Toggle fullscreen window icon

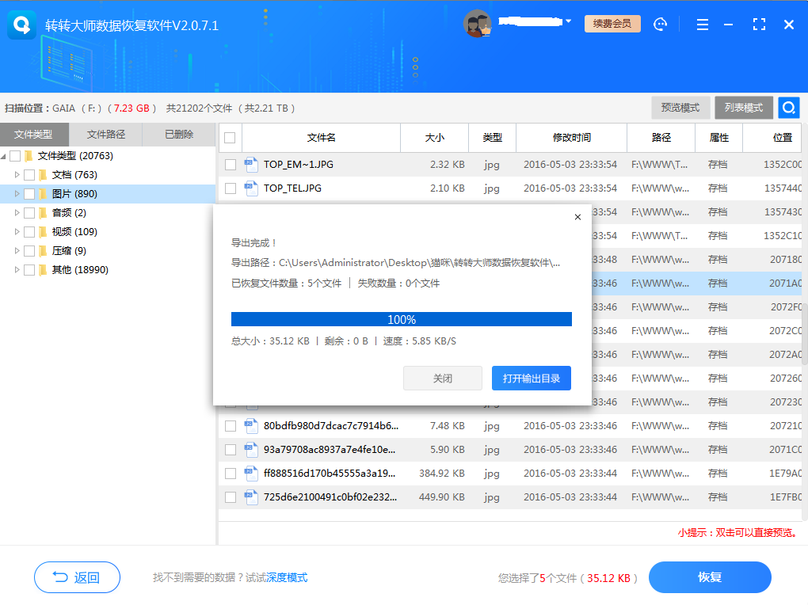[x=759, y=25]
